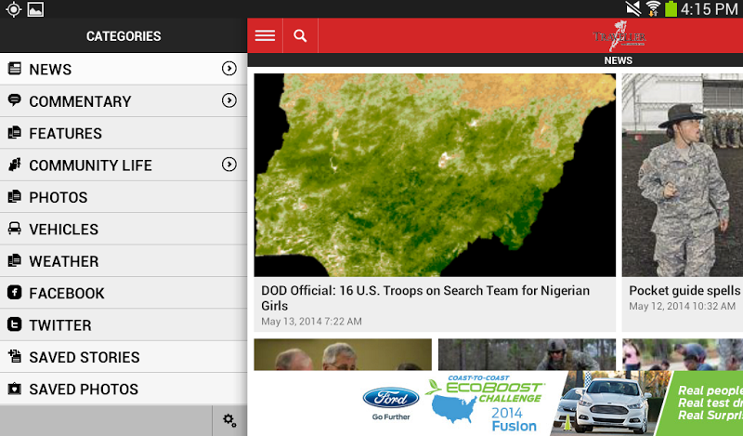Viewport: 743px width, 436px height.
Task: Tap the Saved Photos camera icon
Action: click(x=15, y=390)
